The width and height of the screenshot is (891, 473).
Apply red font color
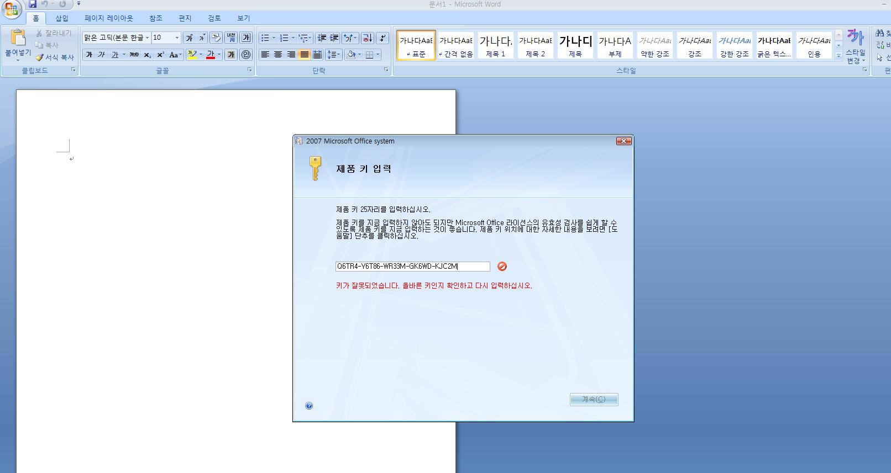(x=211, y=55)
